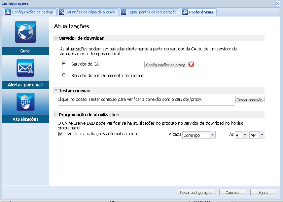Close the Configurações dialog
This screenshot has height=202, width=283.
[278, 3]
